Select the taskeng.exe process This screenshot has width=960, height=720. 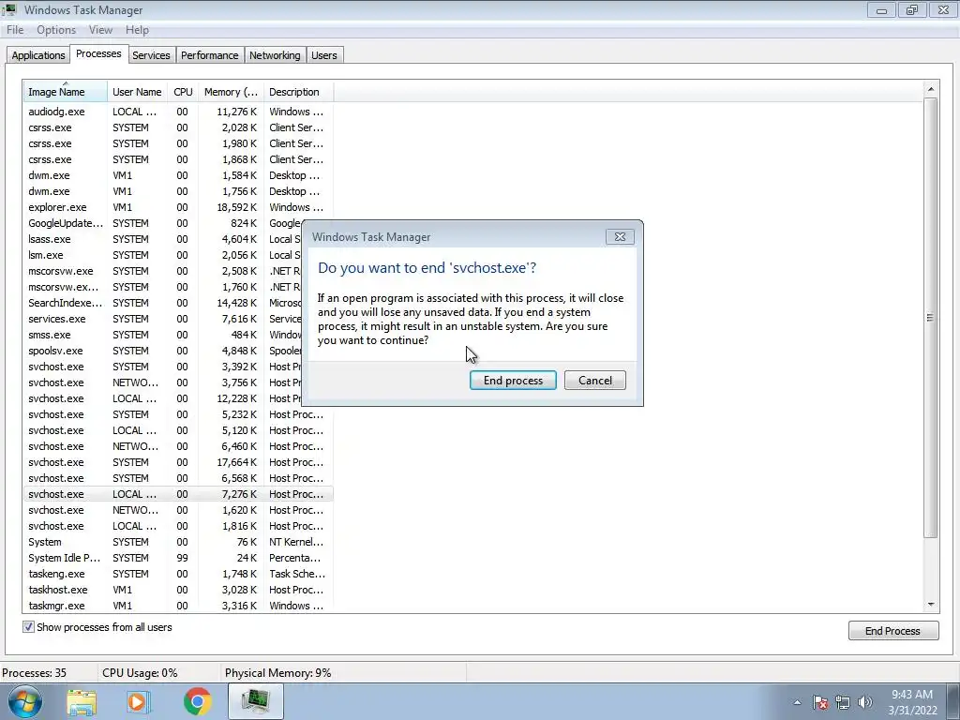point(178,574)
